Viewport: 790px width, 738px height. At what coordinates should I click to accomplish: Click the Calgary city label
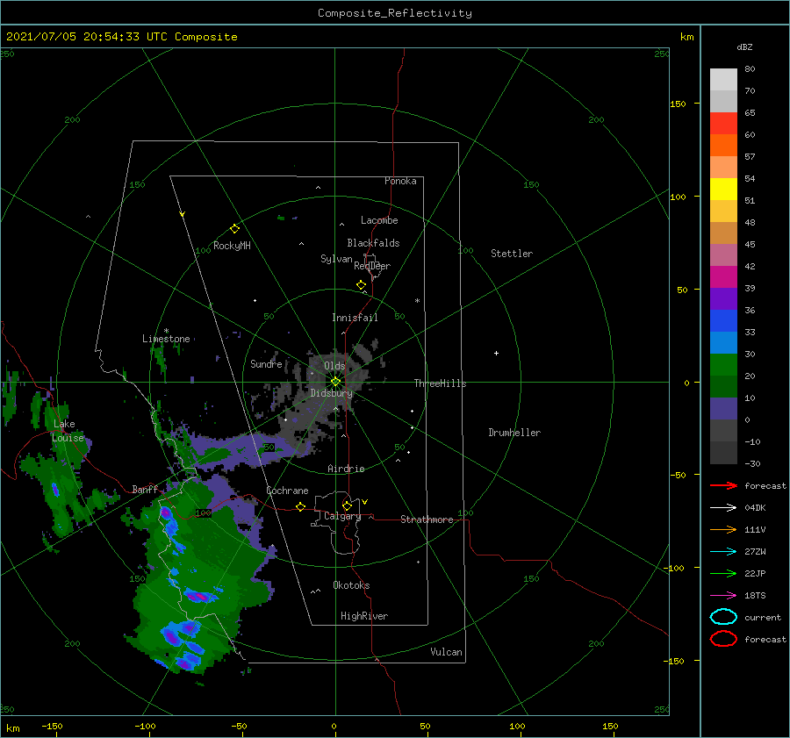[x=342, y=516]
